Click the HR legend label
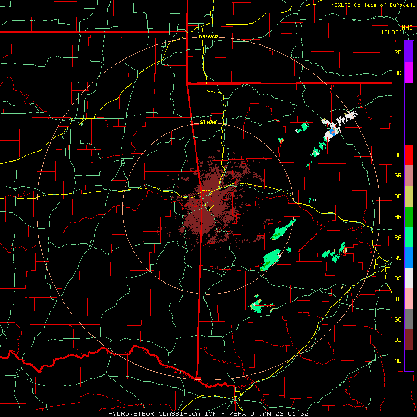Viewport: 417px width, 417px height. pyautogui.click(x=398, y=217)
